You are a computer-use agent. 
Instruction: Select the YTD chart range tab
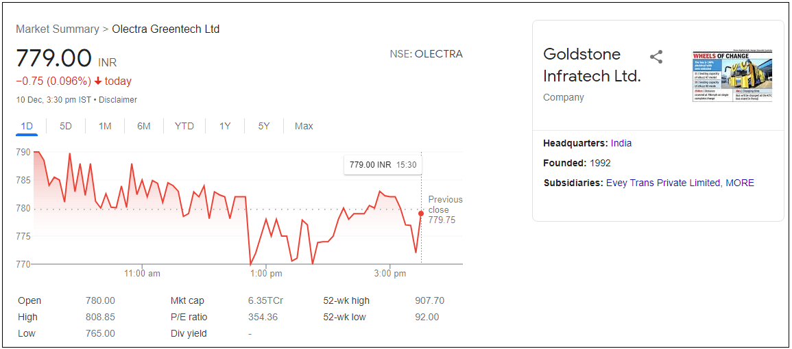coord(184,126)
